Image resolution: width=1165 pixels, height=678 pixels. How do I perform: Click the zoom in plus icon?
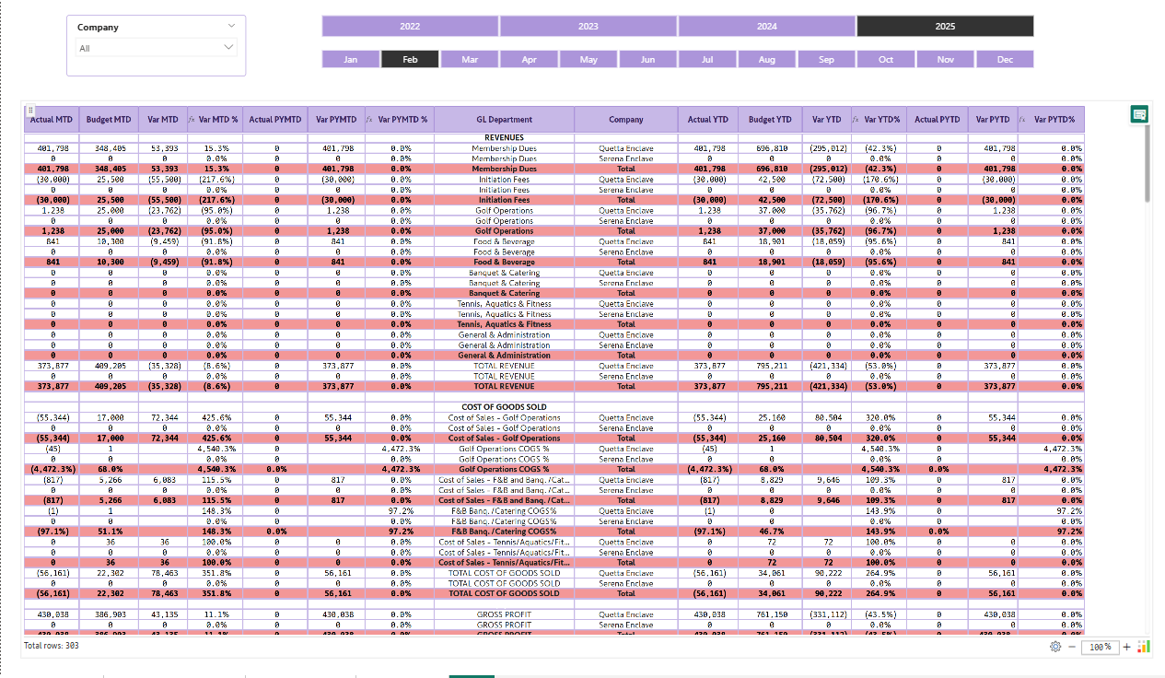tap(1125, 647)
